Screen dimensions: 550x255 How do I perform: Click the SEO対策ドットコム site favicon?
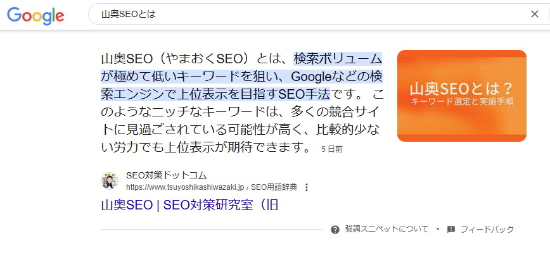click(x=110, y=181)
